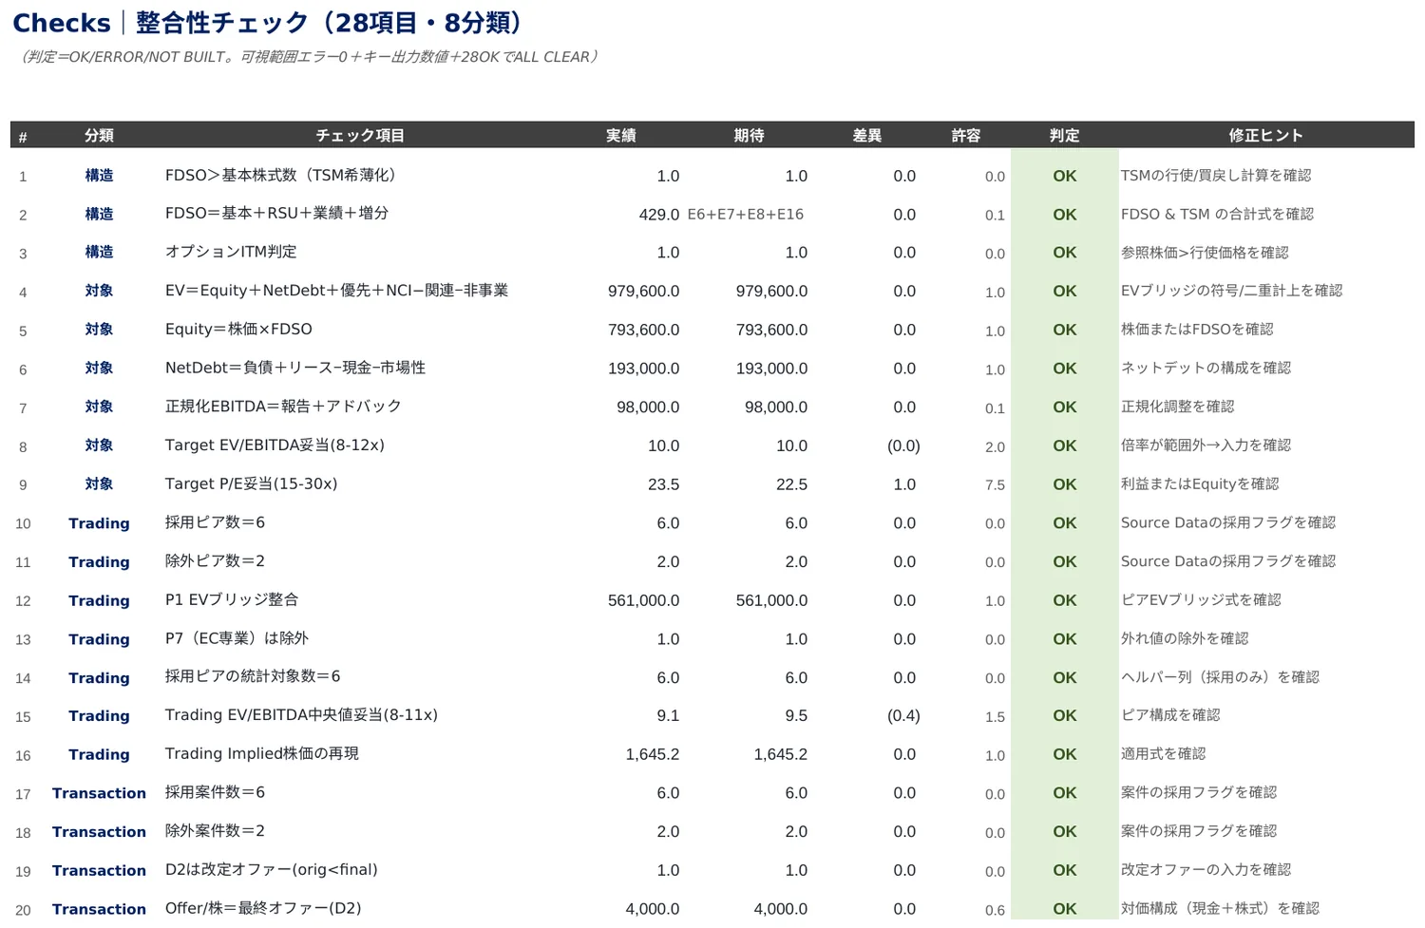Viewport: 1425px width, 928px height.
Task: Select the 98,000.0 actual value cell
Action: point(648,407)
